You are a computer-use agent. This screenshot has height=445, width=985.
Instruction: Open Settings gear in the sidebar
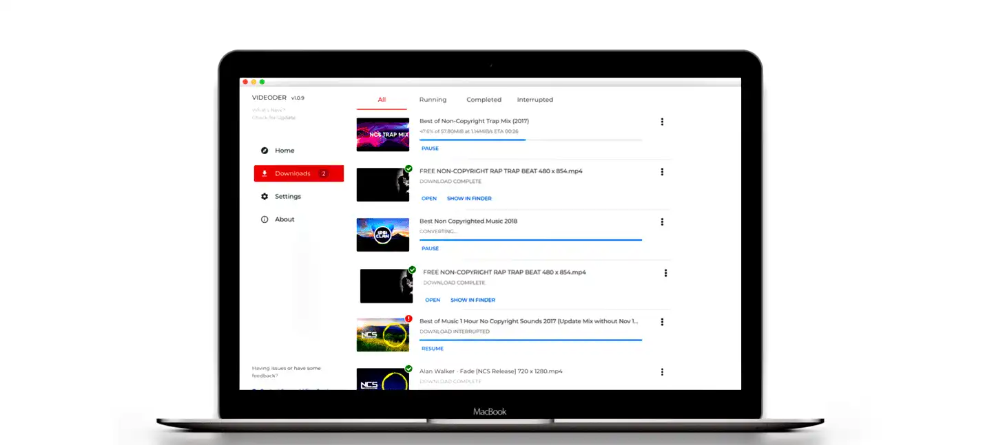click(265, 197)
